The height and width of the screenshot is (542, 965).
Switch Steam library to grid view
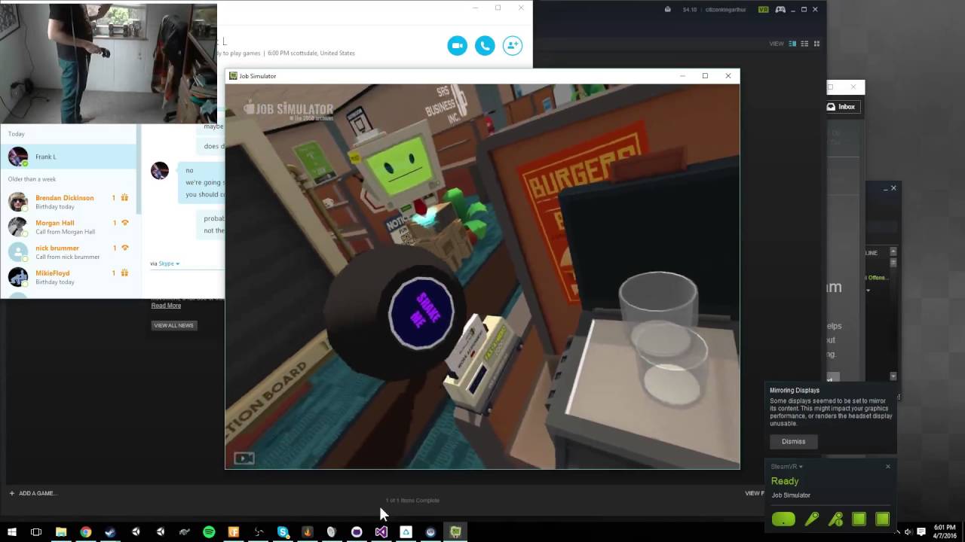[816, 44]
